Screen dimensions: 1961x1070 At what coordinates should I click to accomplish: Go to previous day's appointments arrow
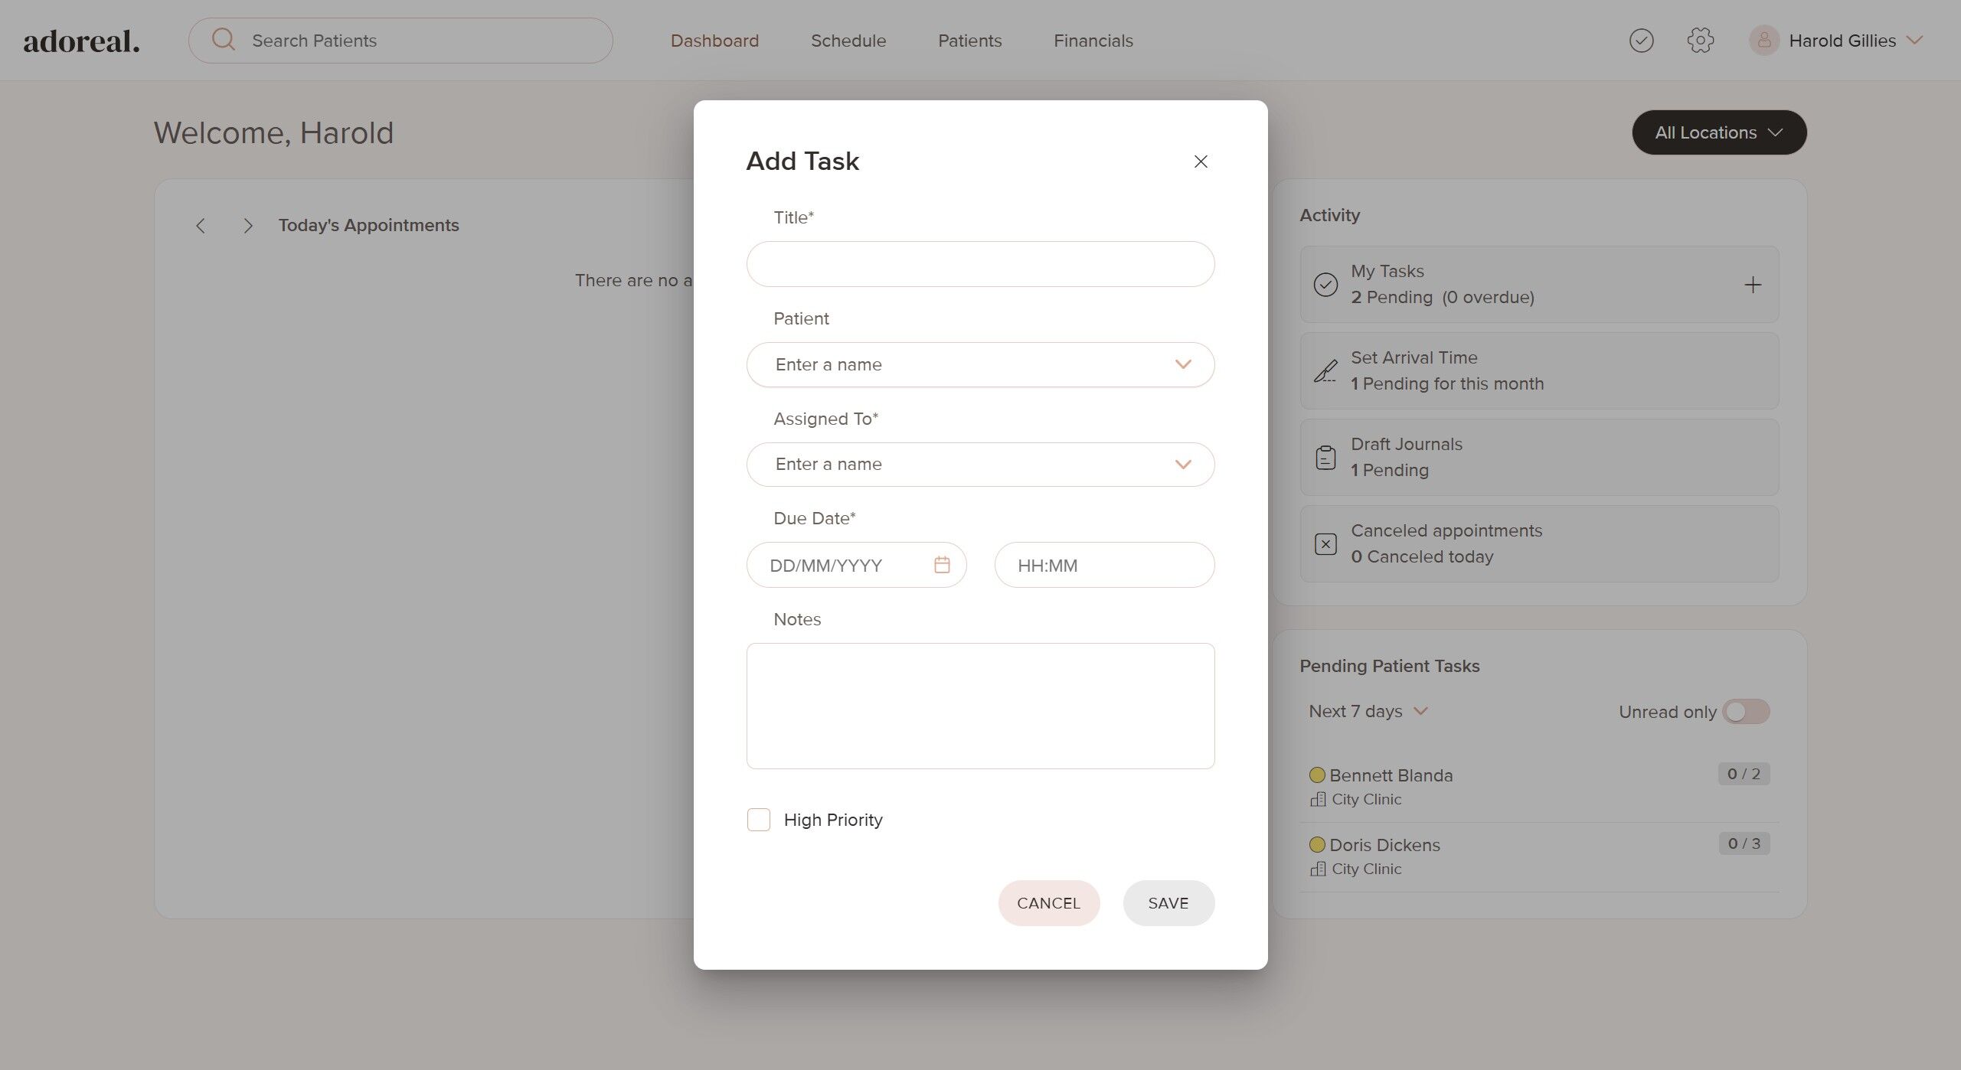coord(201,226)
